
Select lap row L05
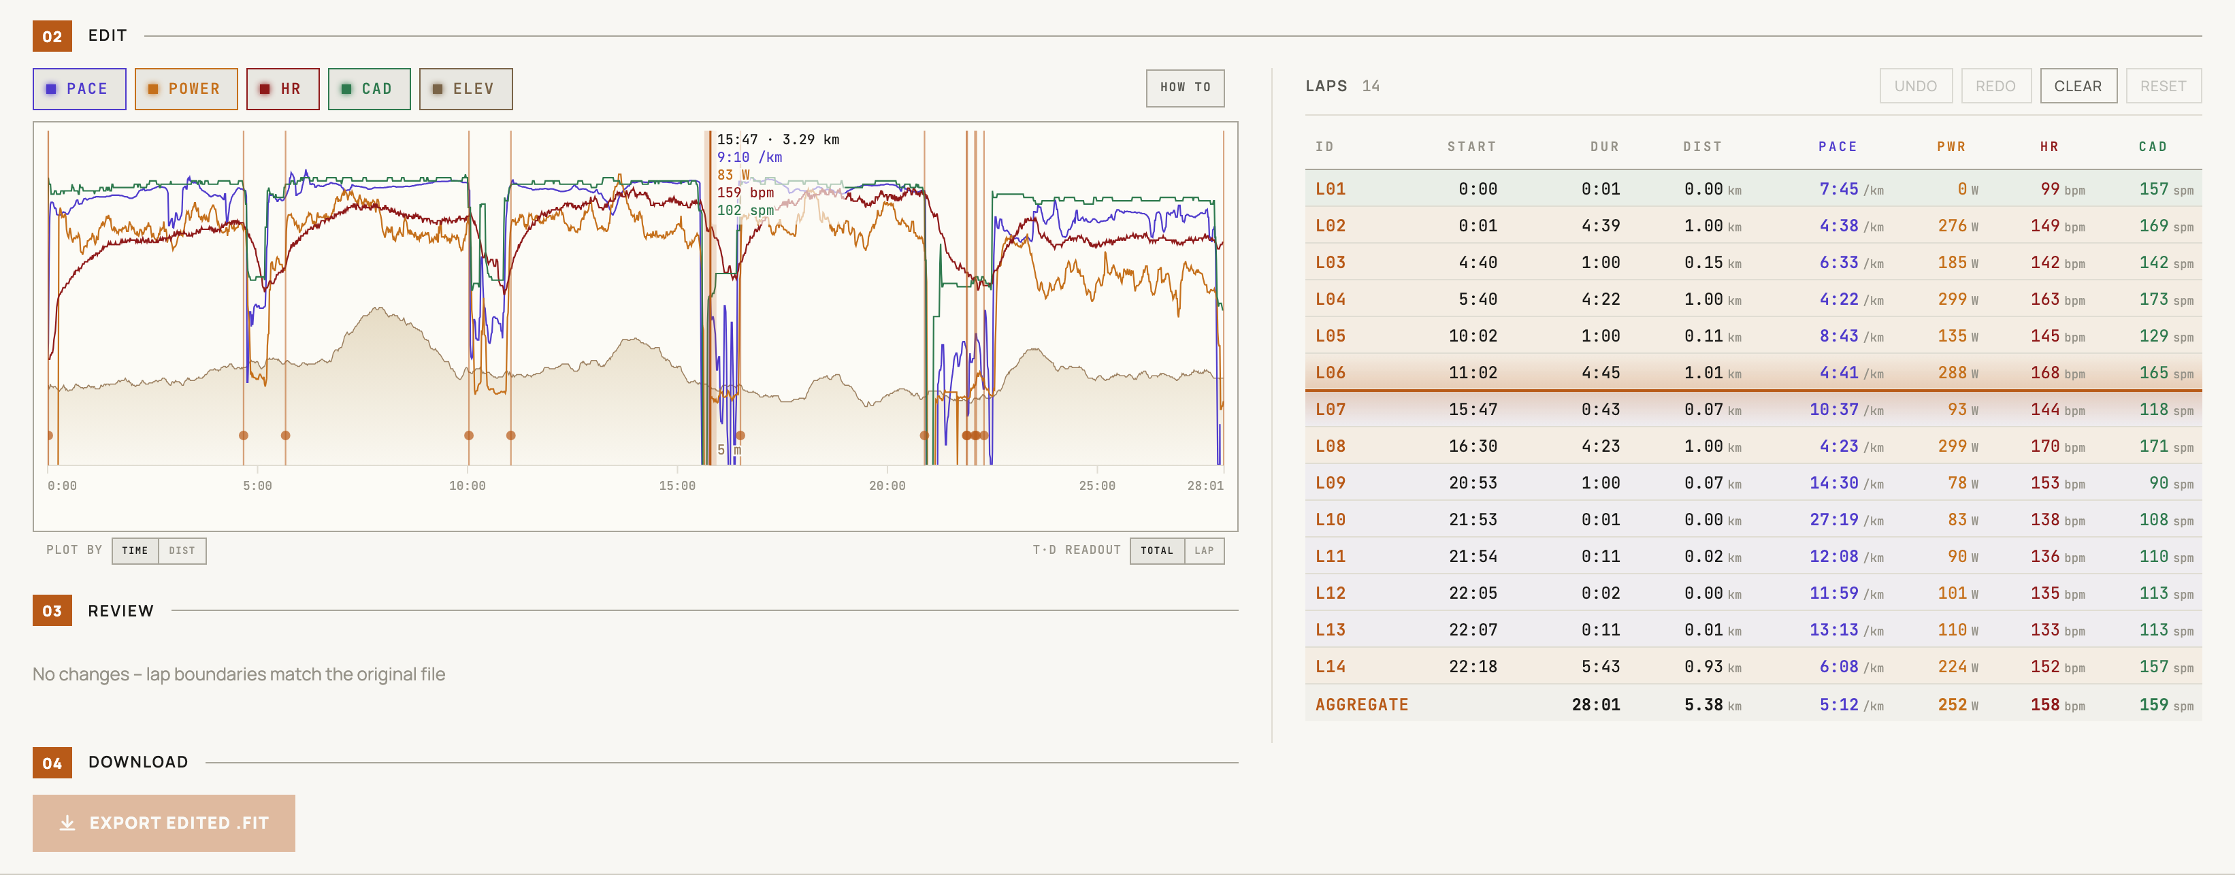pyautogui.click(x=1752, y=335)
